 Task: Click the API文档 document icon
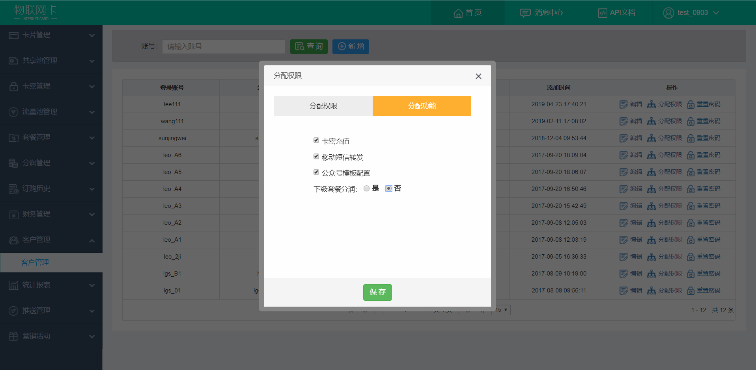[x=603, y=13]
